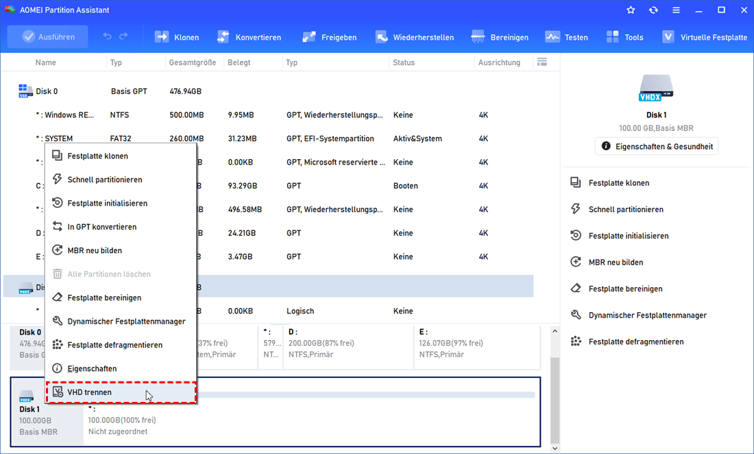Open the column settings icon in table header

click(x=542, y=62)
